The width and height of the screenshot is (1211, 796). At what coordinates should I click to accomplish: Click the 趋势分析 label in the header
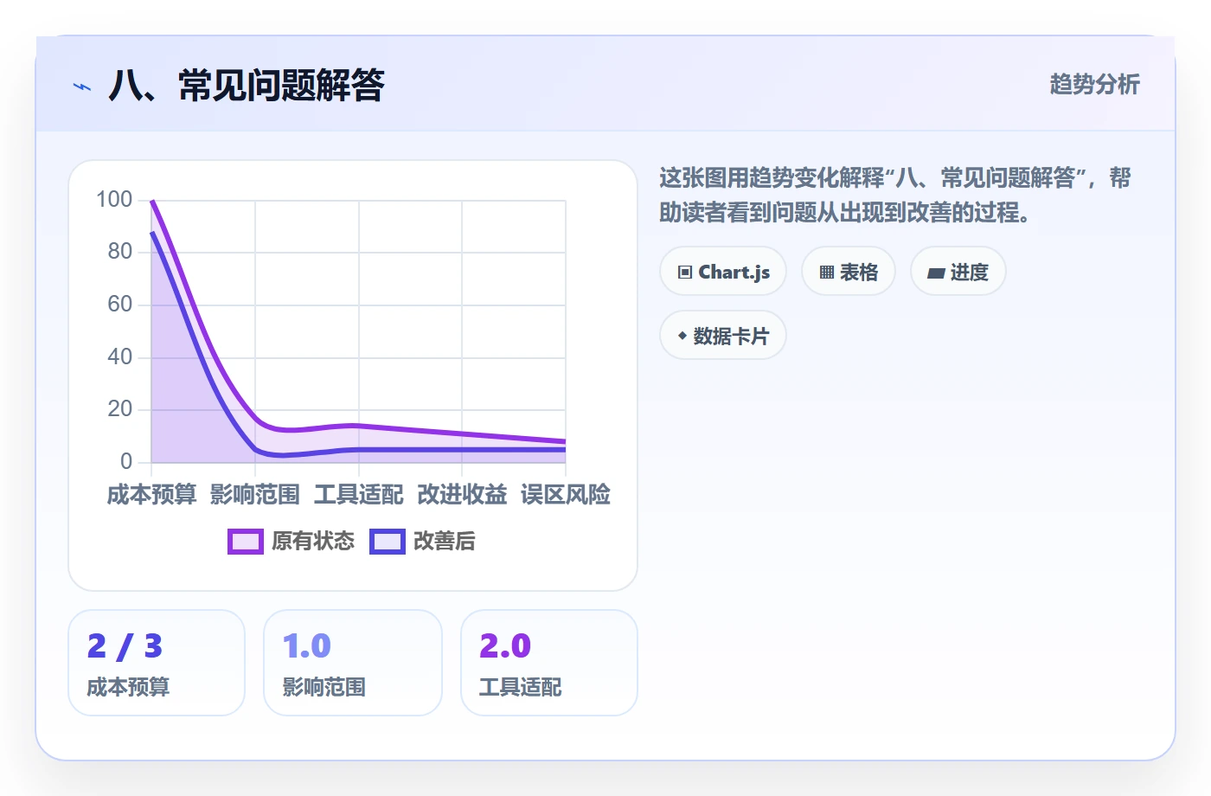tap(1095, 85)
